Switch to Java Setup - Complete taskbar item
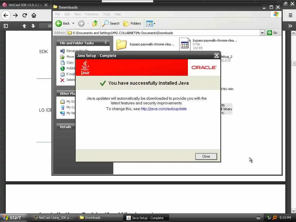 click(x=146, y=218)
